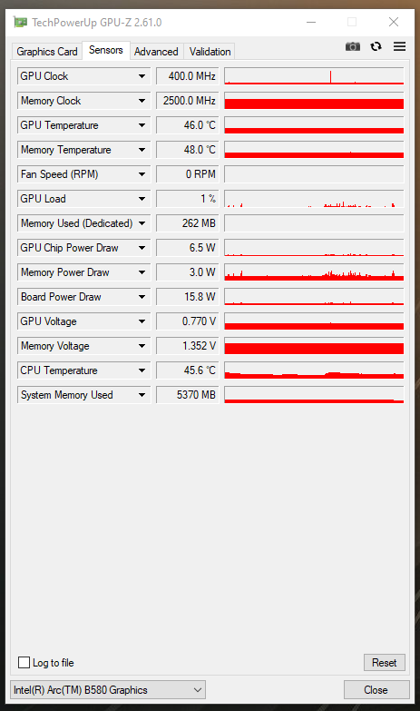Click the 5370 MB system memory value
The image size is (420, 711).
click(x=188, y=394)
